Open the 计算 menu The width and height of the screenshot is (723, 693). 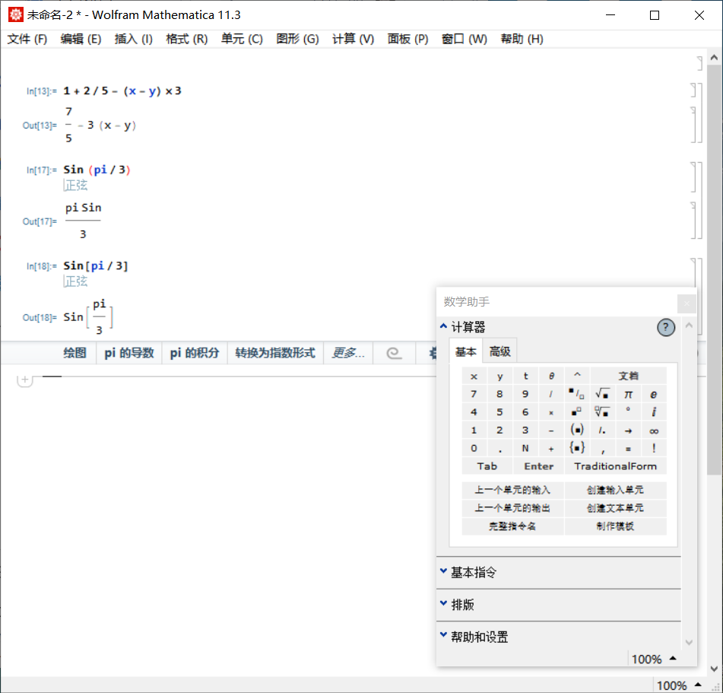pyautogui.click(x=352, y=39)
